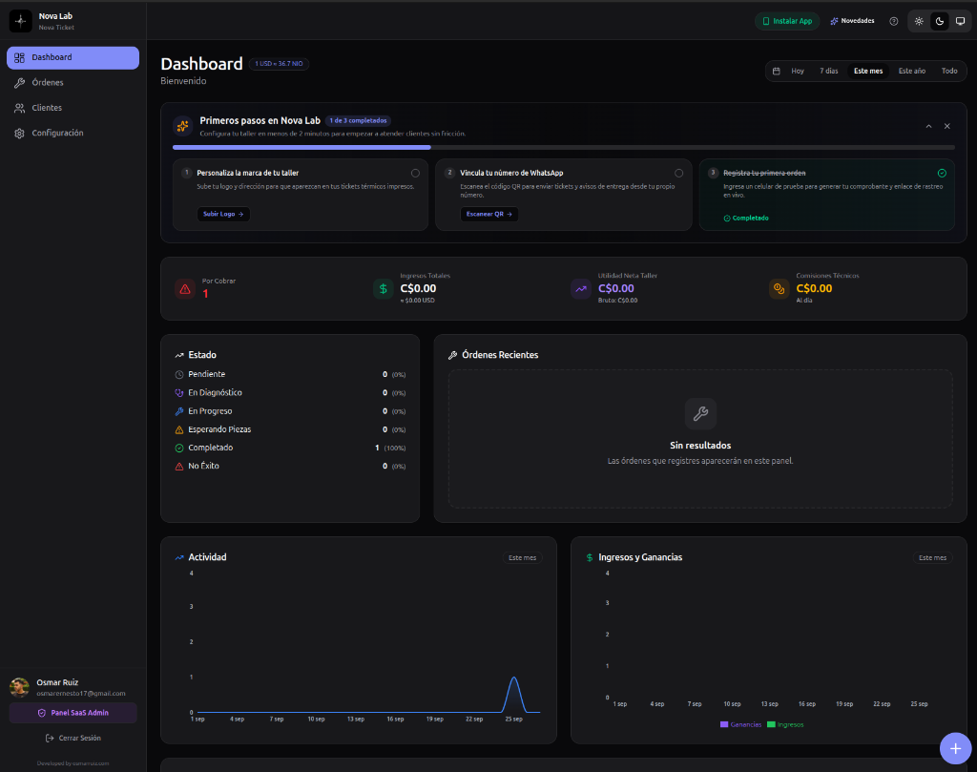This screenshot has height=772, width=977.
Task: Open Novedades in top bar
Action: coord(852,21)
